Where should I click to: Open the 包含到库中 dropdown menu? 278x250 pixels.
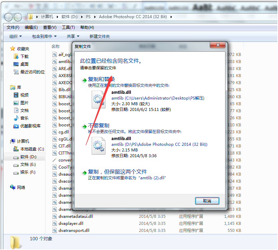coord(44,37)
